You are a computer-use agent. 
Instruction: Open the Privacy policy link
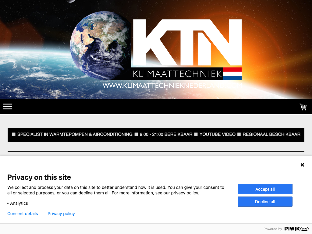[x=61, y=214]
